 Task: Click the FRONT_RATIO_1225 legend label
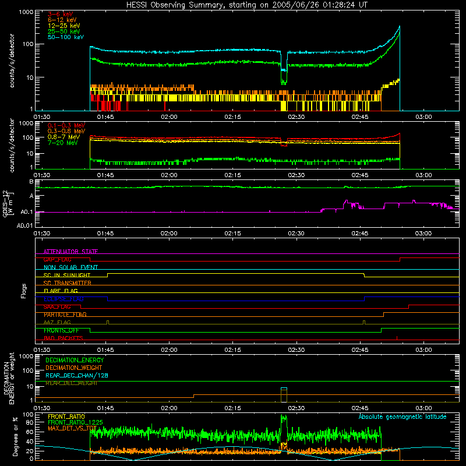point(75,422)
